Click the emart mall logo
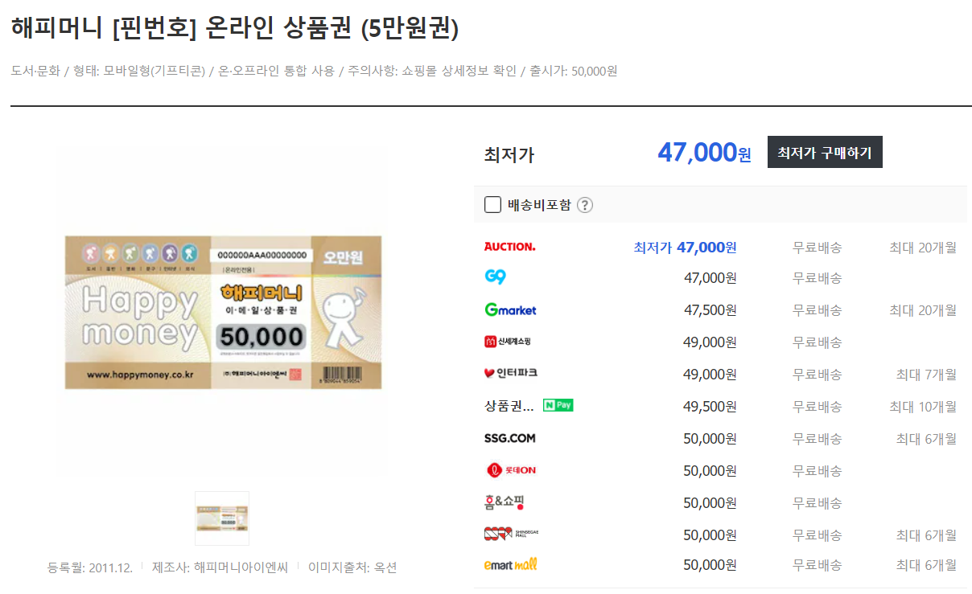 pos(510,565)
